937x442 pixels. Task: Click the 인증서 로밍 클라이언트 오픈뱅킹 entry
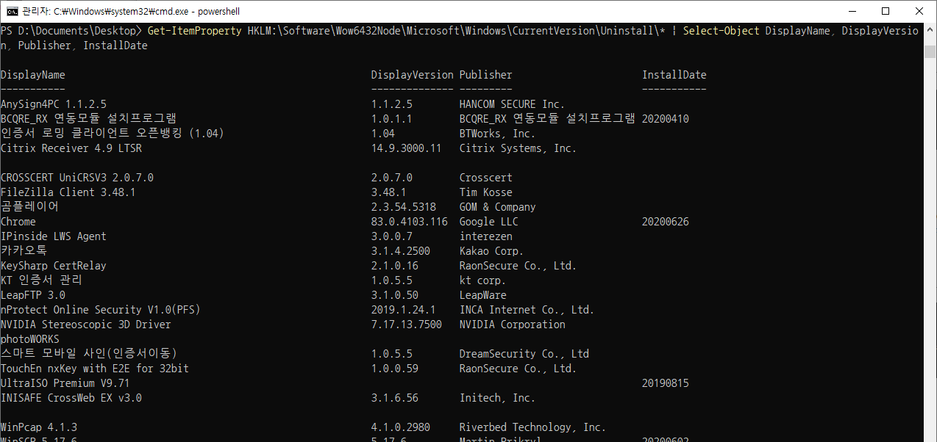click(x=113, y=134)
